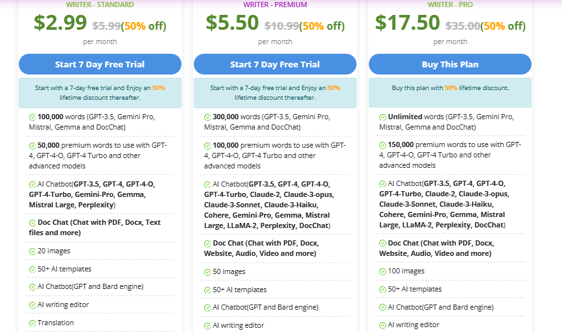
Task: Click checkmark icon beside 300,000 words
Action: tap(207, 117)
